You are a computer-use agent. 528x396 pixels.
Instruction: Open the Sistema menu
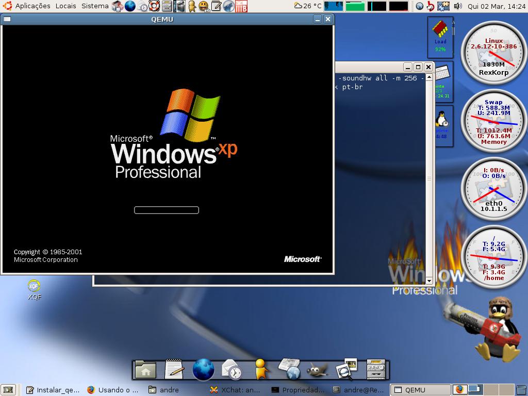[x=95, y=6]
